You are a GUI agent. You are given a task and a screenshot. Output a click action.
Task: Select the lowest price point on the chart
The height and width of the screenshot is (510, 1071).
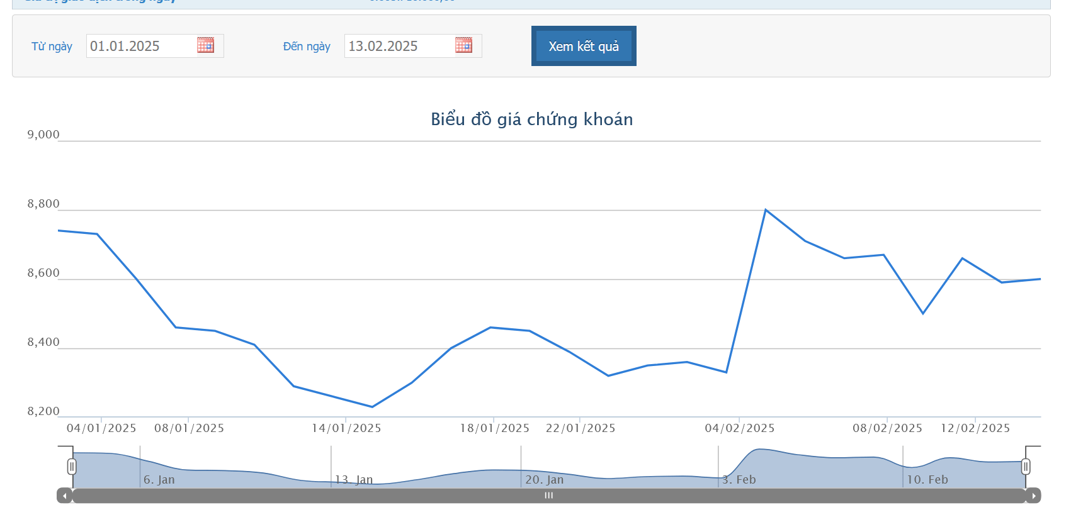pyautogui.click(x=372, y=407)
